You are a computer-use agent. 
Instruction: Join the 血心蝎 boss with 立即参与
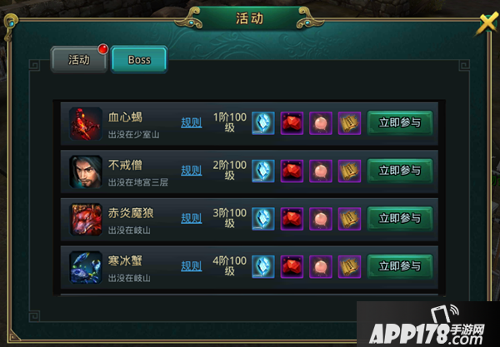tap(400, 122)
